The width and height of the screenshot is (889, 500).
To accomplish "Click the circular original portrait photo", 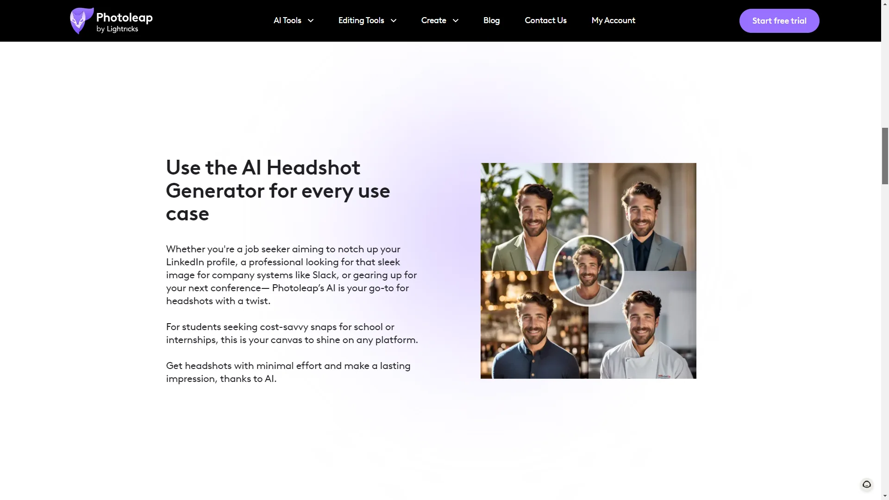I will pyautogui.click(x=588, y=271).
